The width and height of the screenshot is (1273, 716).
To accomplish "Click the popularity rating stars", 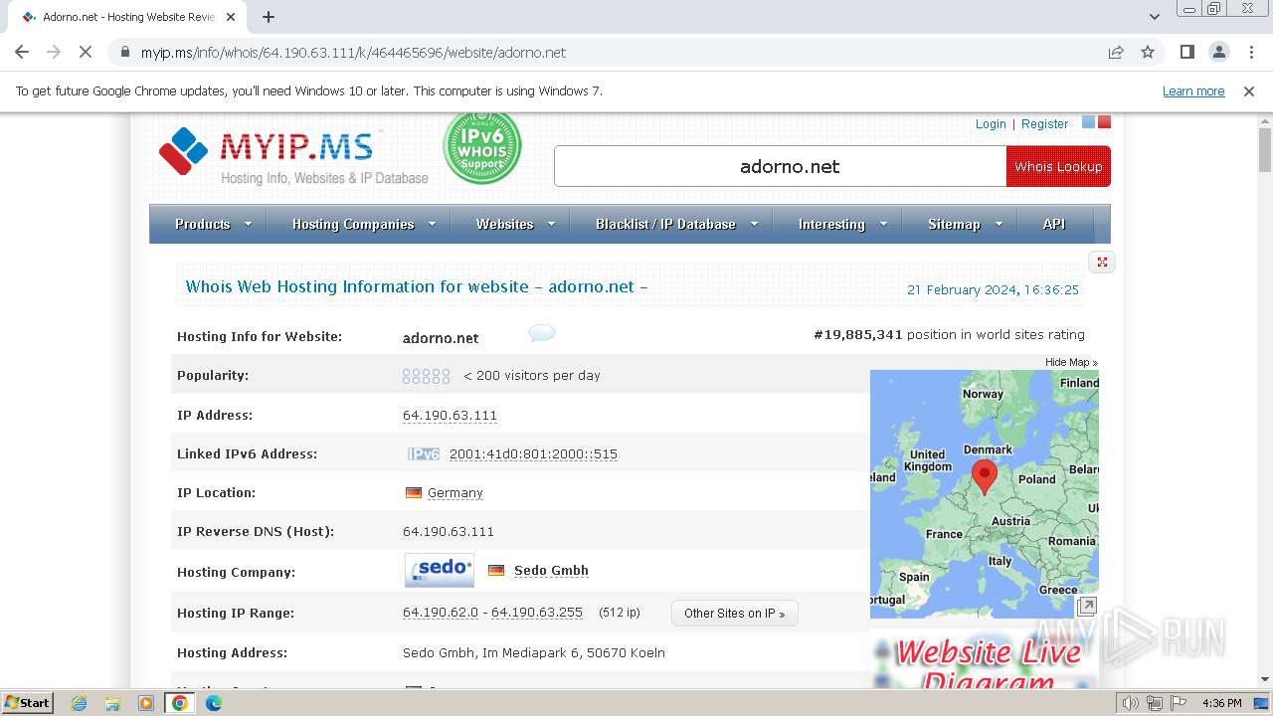I will (x=427, y=376).
